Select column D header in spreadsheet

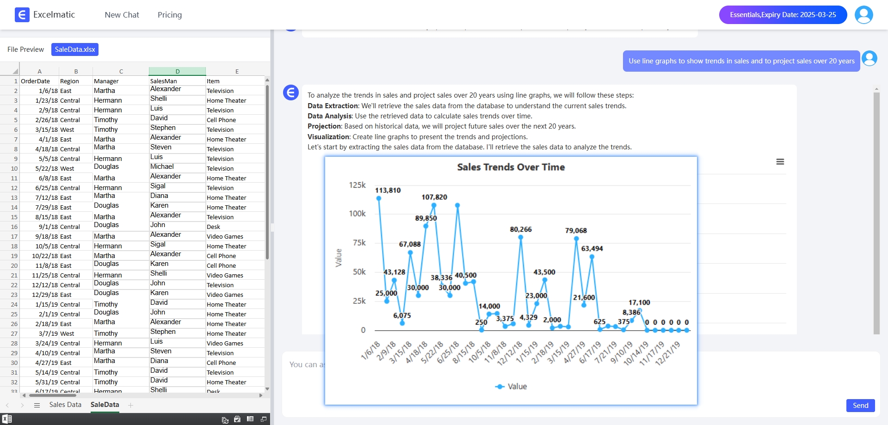pos(177,71)
